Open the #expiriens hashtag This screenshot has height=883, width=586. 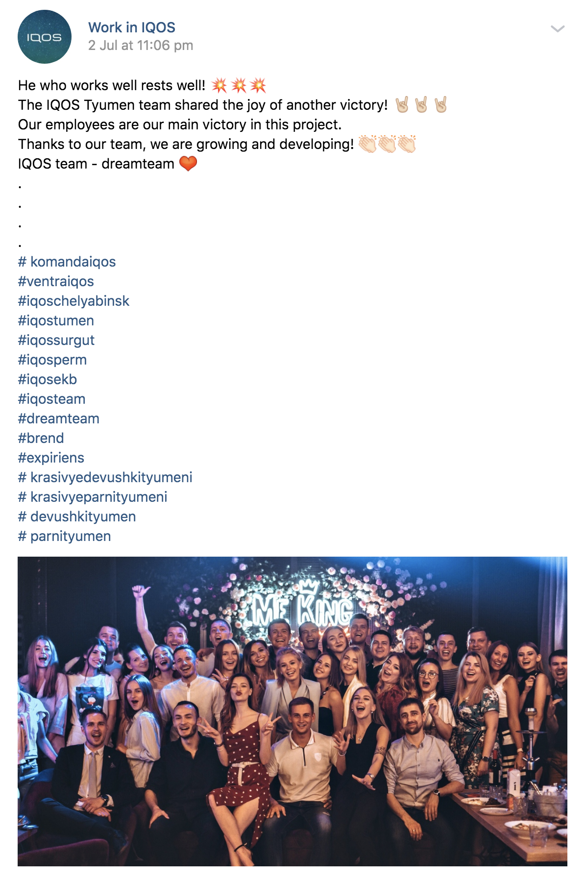[x=51, y=458]
